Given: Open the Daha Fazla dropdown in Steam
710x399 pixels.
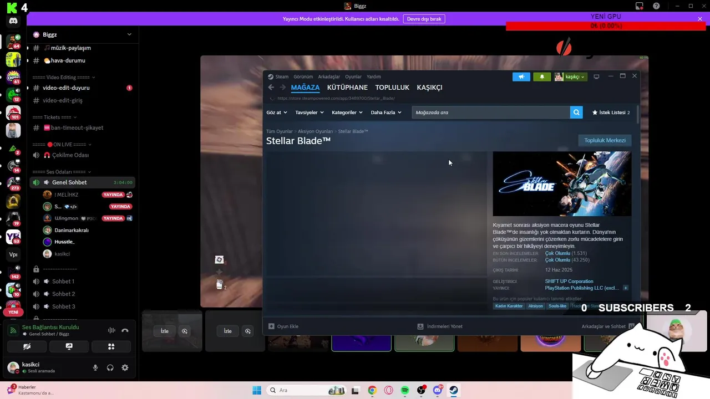Looking at the screenshot, I should (x=386, y=112).
